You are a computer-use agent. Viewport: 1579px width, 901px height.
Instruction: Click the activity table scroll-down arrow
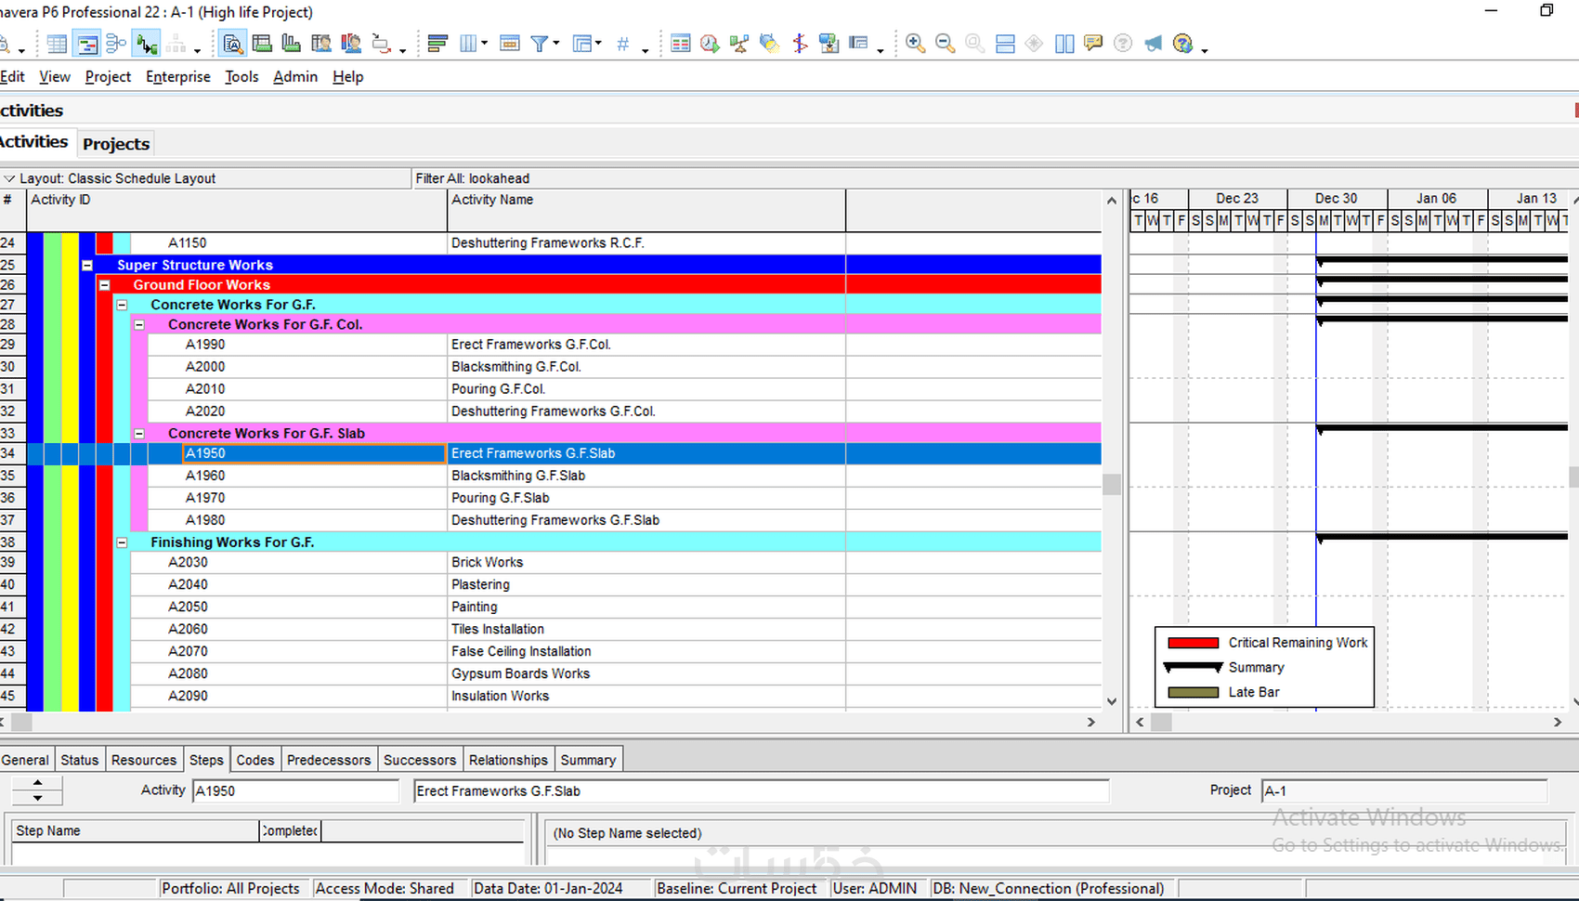tap(1112, 701)
